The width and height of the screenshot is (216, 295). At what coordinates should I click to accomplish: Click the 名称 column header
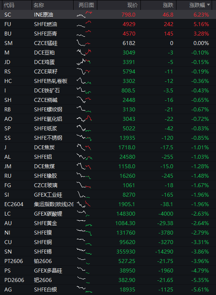point(39,5)
